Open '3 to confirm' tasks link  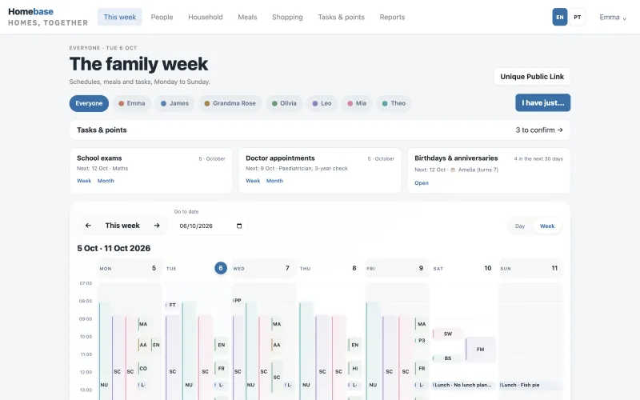click(539, 130)
